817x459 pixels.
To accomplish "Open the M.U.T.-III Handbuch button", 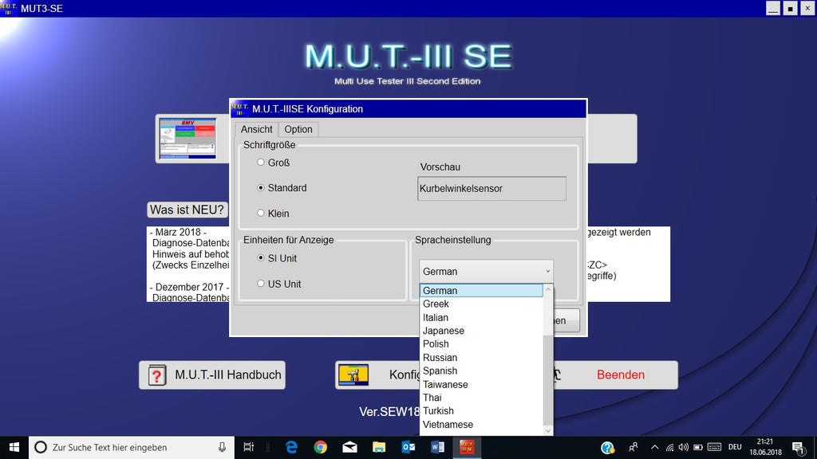I will tap(212, 375).
